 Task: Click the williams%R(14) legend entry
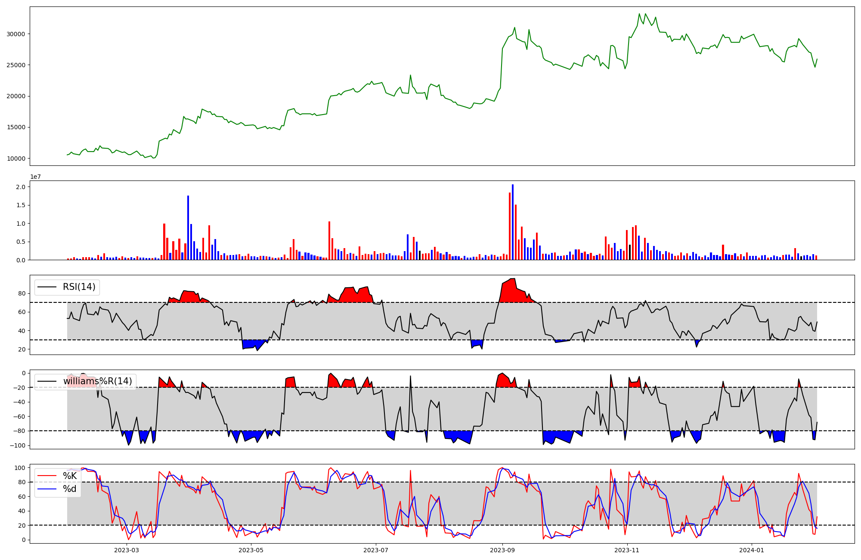[x=97, y=381]
